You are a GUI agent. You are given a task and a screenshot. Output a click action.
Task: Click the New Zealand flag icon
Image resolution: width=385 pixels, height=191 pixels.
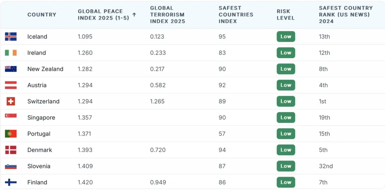click(x=11, y=69)
